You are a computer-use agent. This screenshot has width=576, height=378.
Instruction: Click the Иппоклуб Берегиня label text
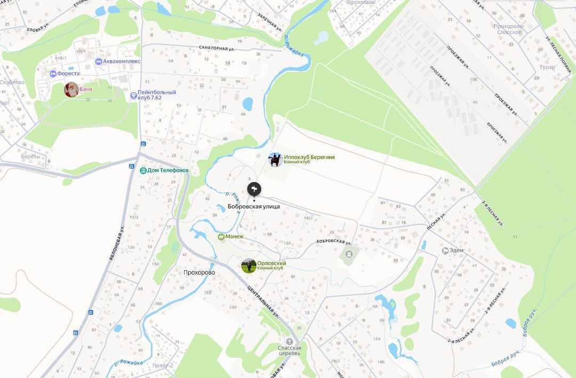pos(309,157)
